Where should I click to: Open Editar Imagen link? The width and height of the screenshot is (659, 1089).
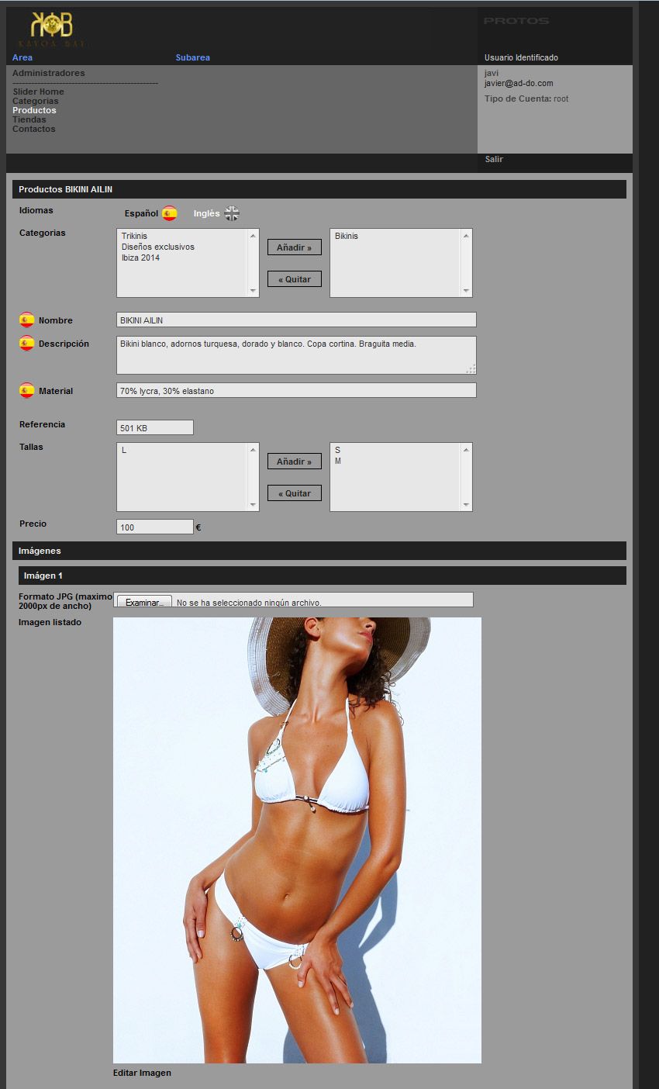142,1073
